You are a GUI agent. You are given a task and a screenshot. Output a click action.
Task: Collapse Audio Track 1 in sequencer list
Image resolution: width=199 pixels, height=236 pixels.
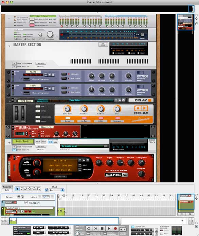pyautogui.click(x=3, y=209)
